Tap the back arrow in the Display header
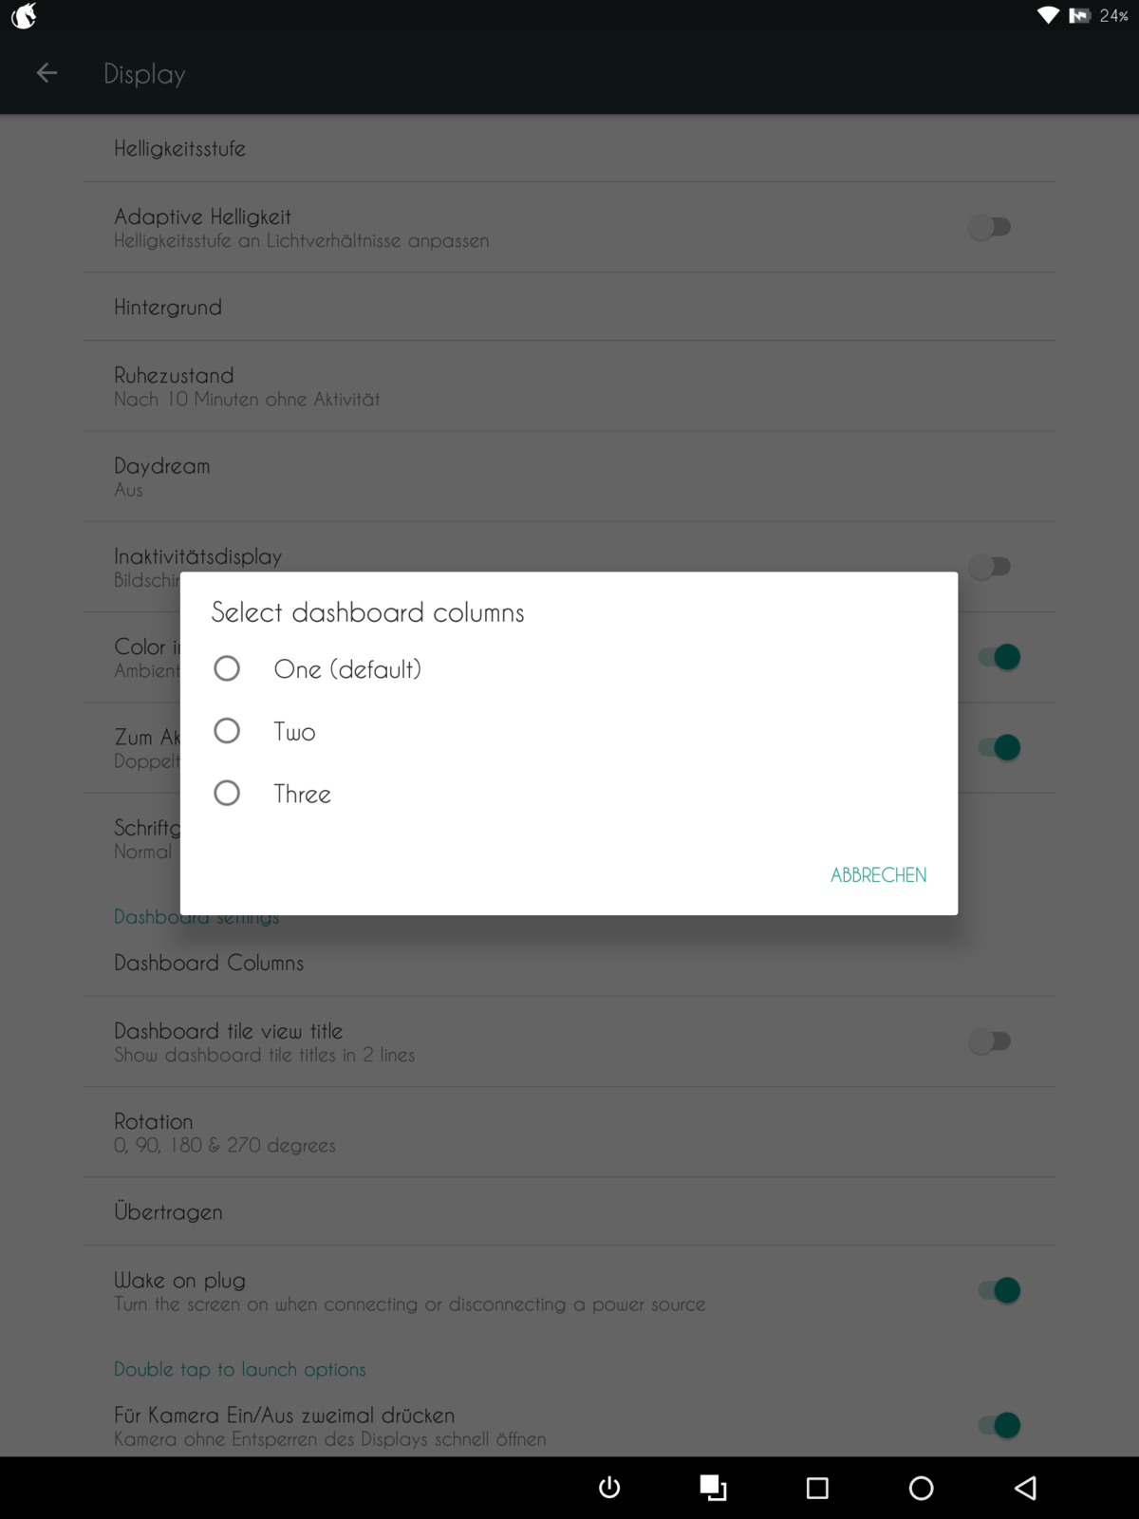This screenshot has width=1139, height=1519. [47, 73]
